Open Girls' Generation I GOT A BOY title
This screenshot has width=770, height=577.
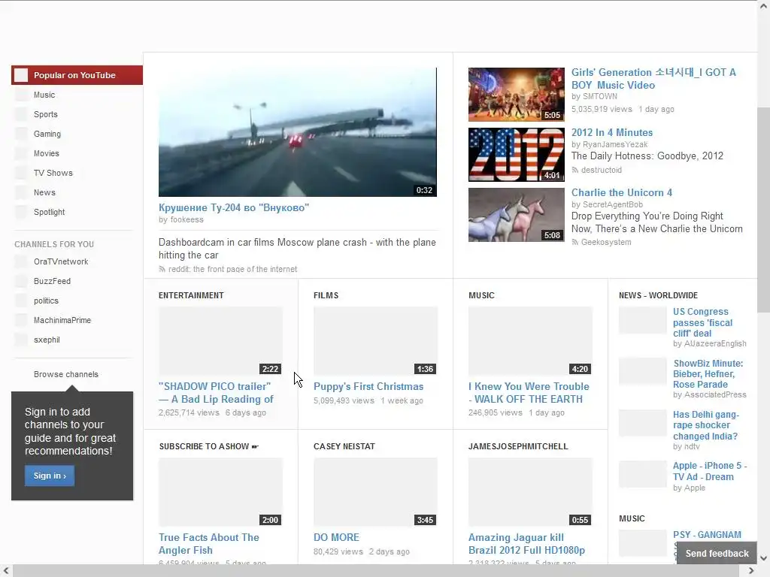point(653,78)
